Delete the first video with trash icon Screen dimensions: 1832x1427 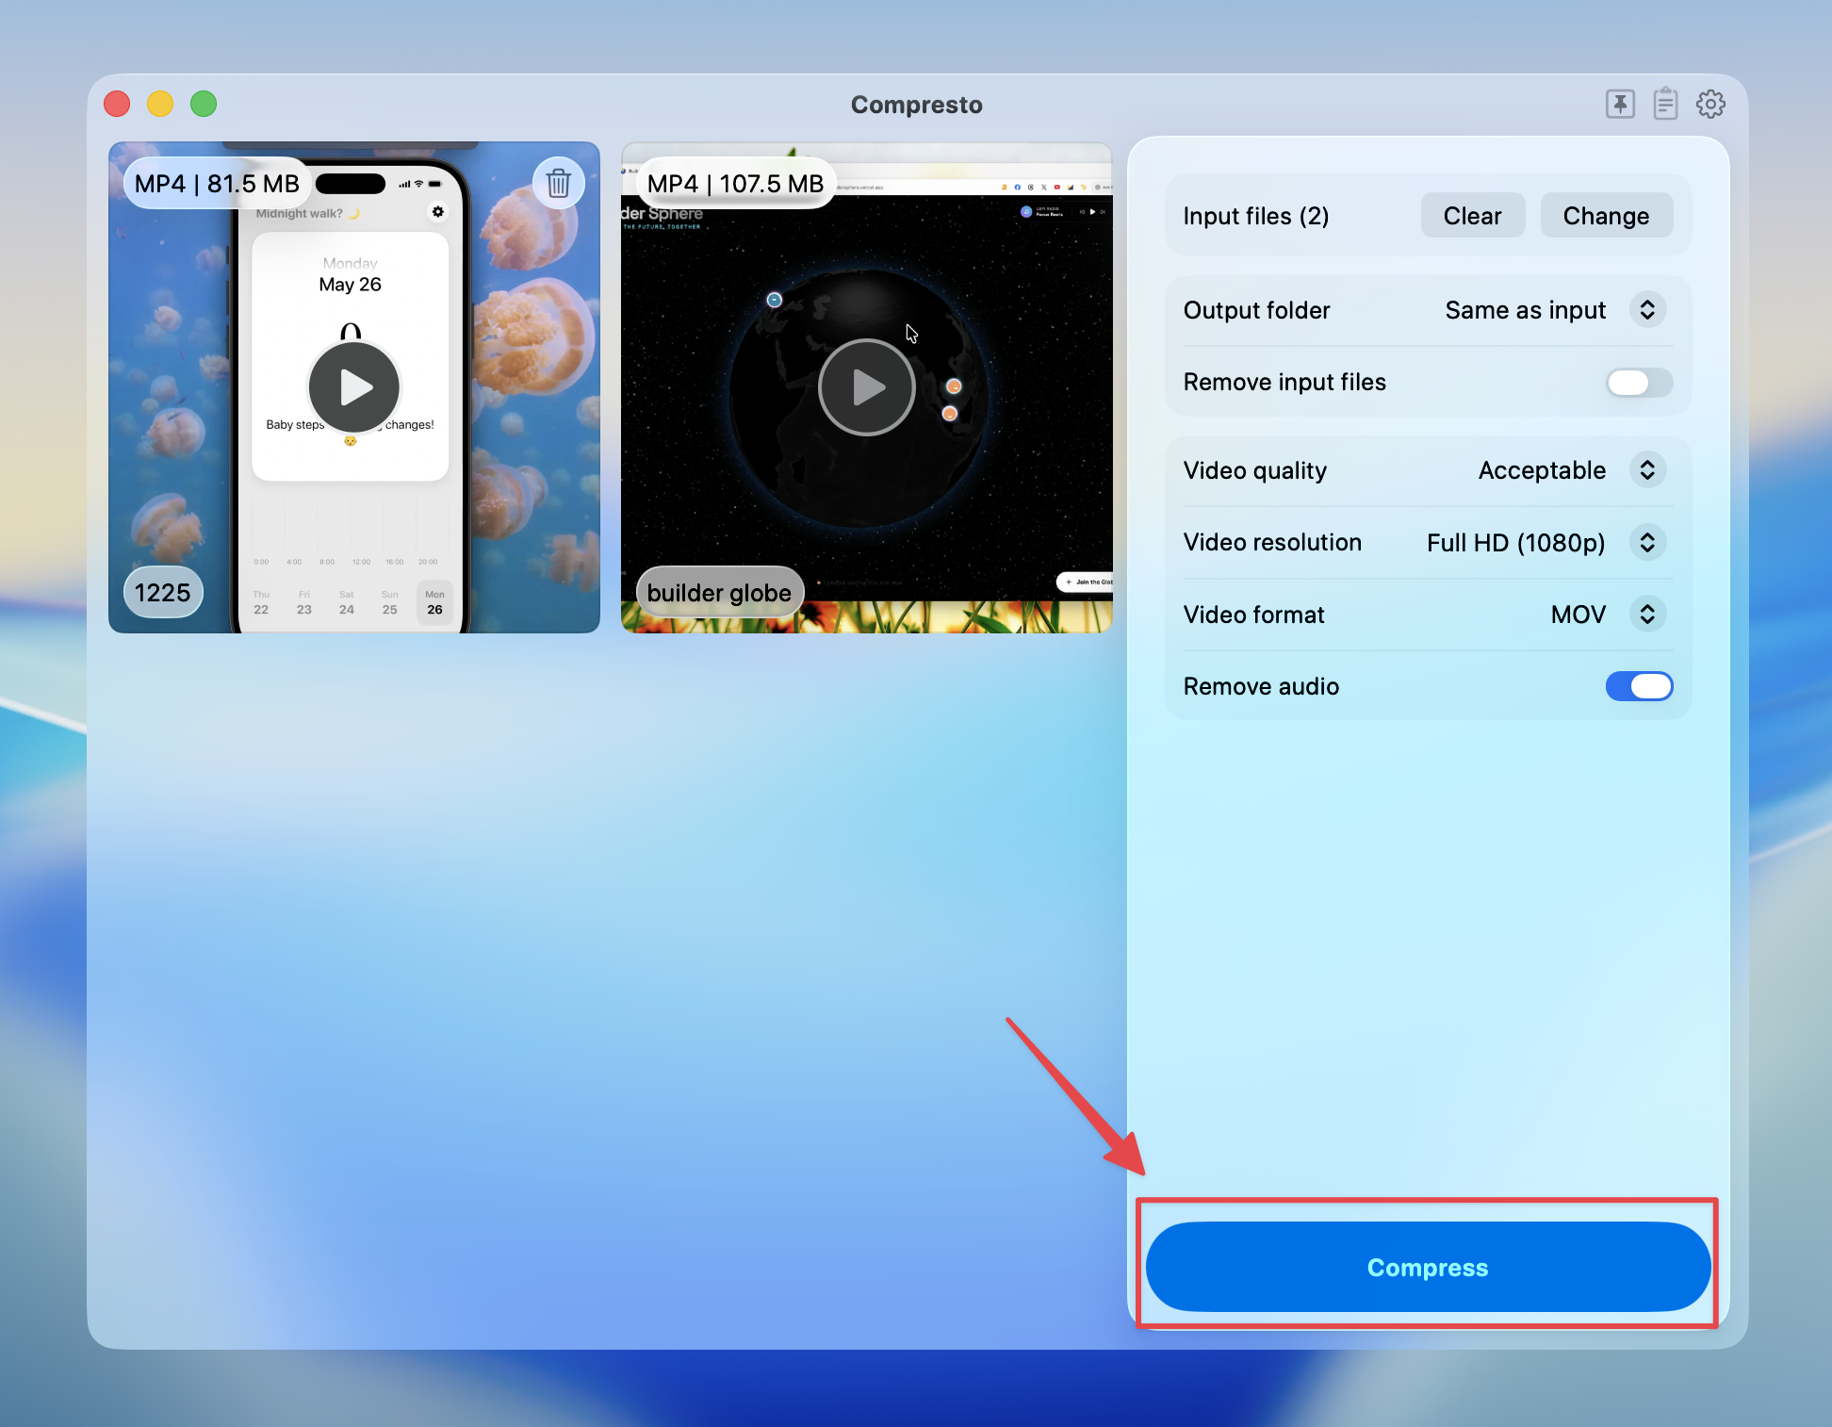558,183
